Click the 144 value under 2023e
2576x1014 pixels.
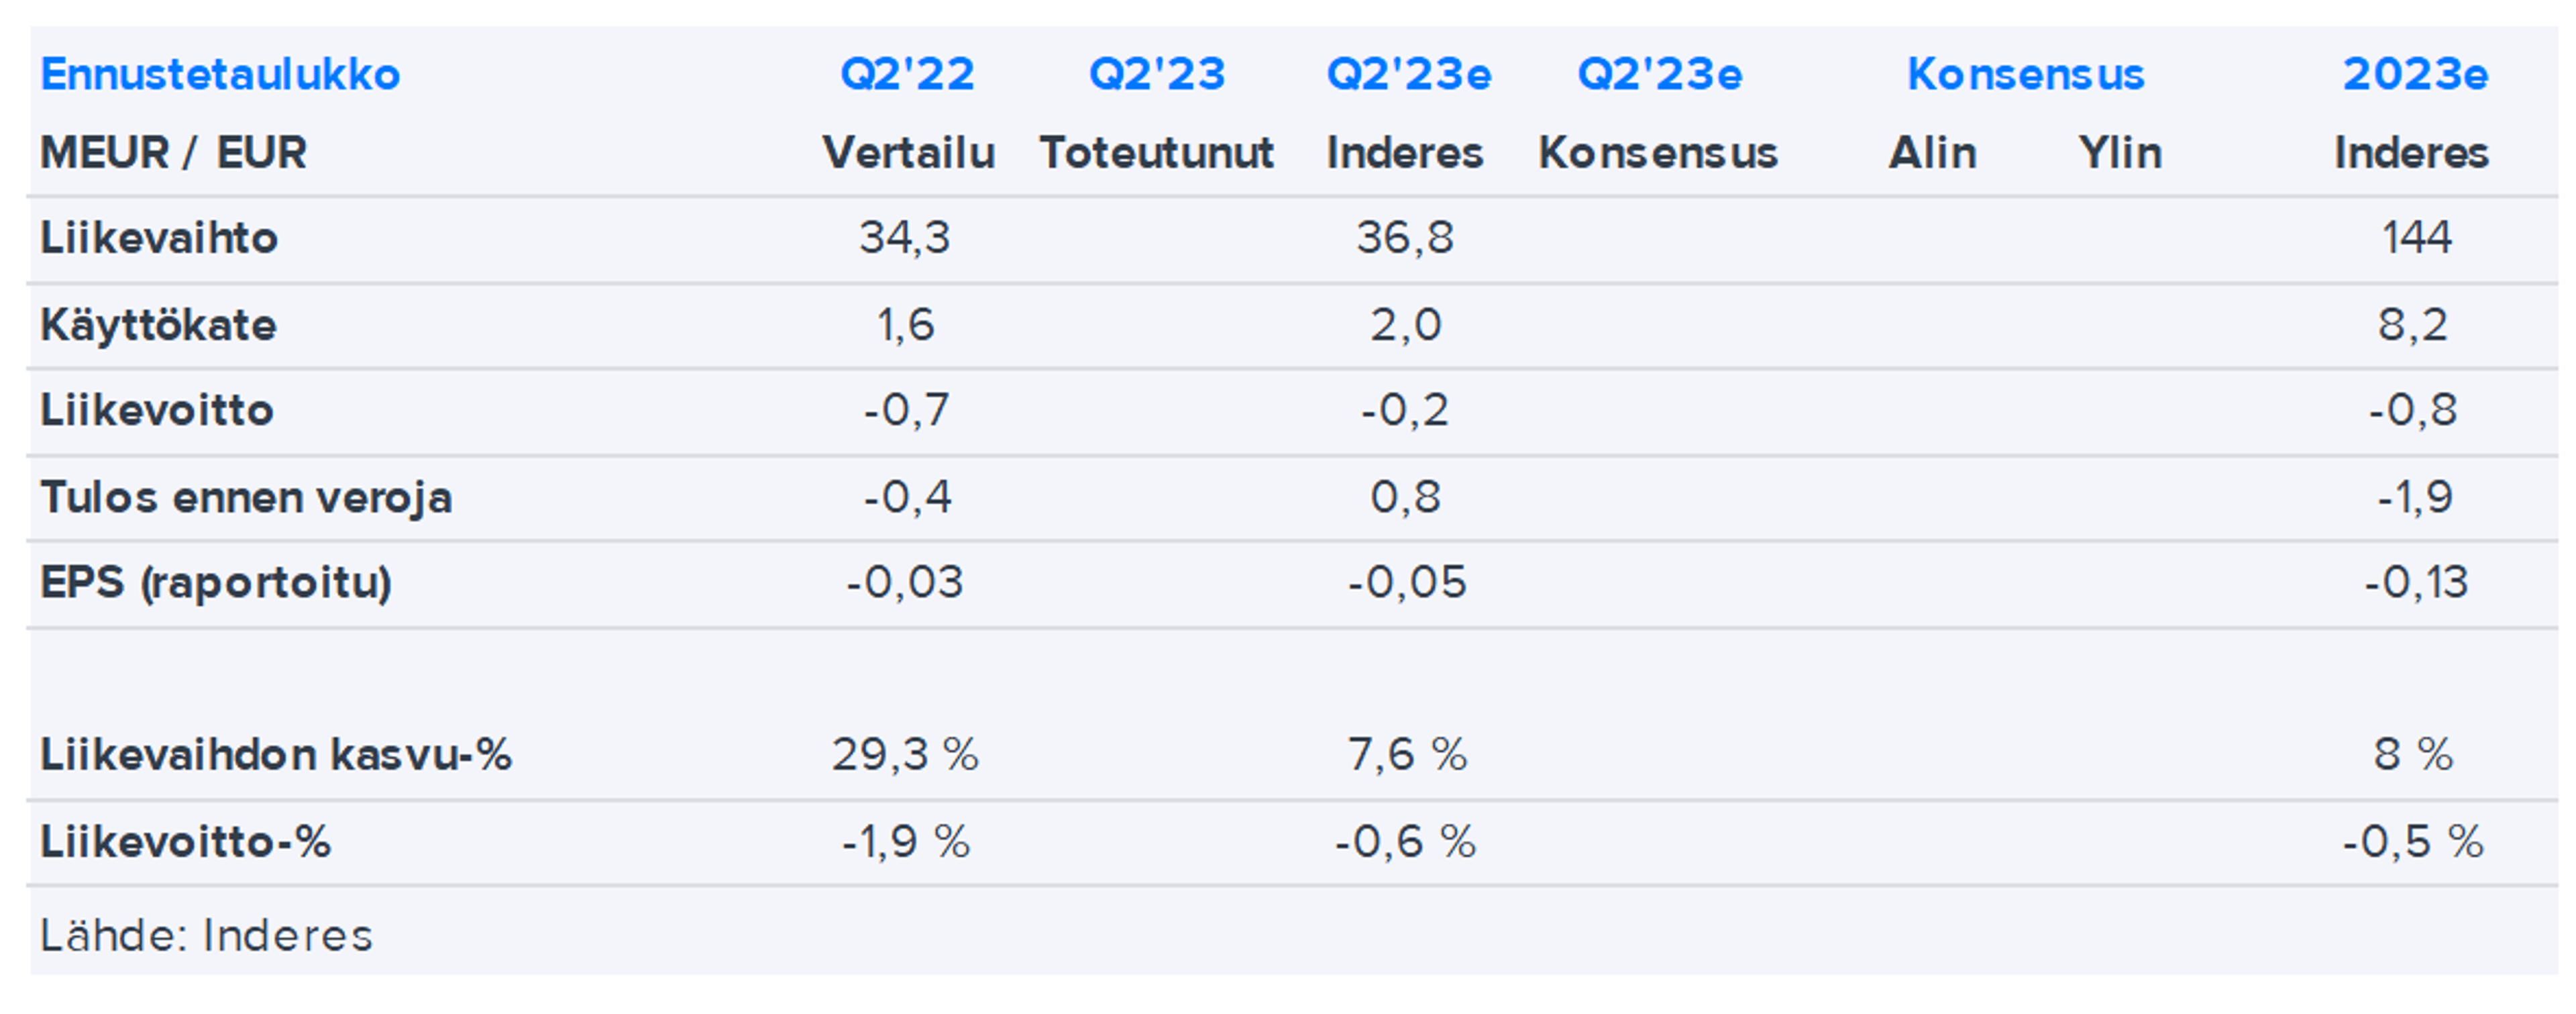point(2416,238)
